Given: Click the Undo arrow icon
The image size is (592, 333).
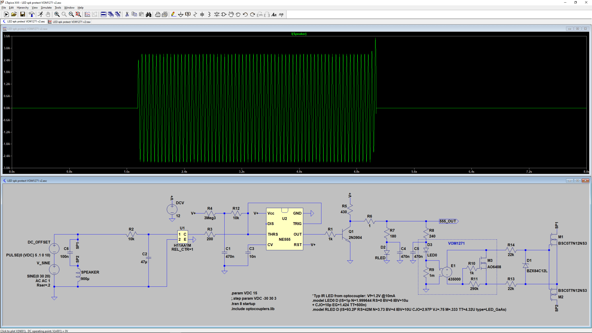Looking at the screenshot, I should (245, 14).
